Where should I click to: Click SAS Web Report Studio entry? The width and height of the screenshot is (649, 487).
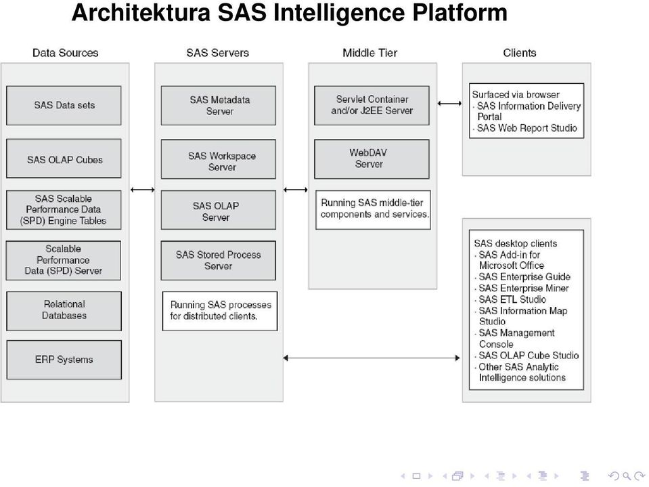pos(525,129)
